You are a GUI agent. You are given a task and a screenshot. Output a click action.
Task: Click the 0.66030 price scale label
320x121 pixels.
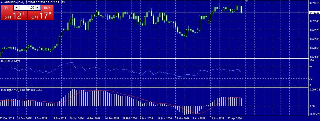click(x=315, y=57)
